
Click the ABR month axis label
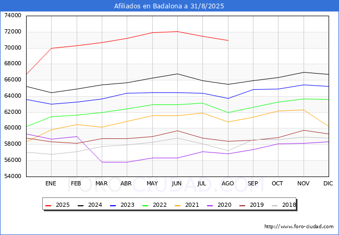126,183
